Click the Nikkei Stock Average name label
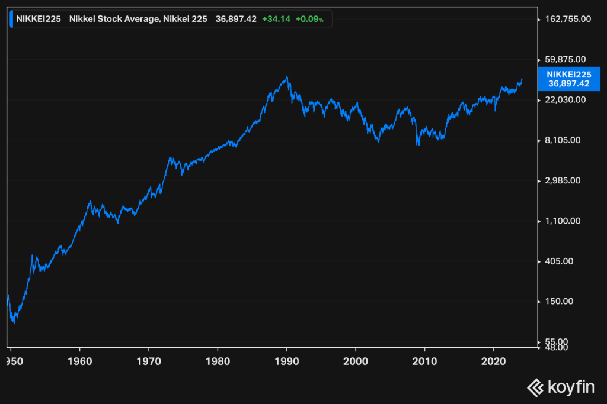The width and height of the screenshot is (607, 404). (x=136, y=19)
